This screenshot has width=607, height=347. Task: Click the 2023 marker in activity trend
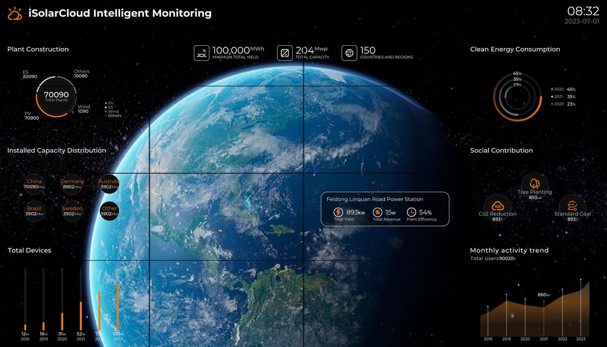coord(581,307)
